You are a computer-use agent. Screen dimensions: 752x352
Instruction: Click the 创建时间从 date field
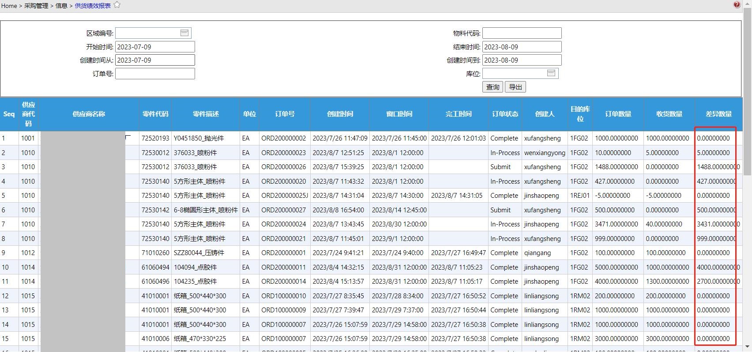click(155, 60)
